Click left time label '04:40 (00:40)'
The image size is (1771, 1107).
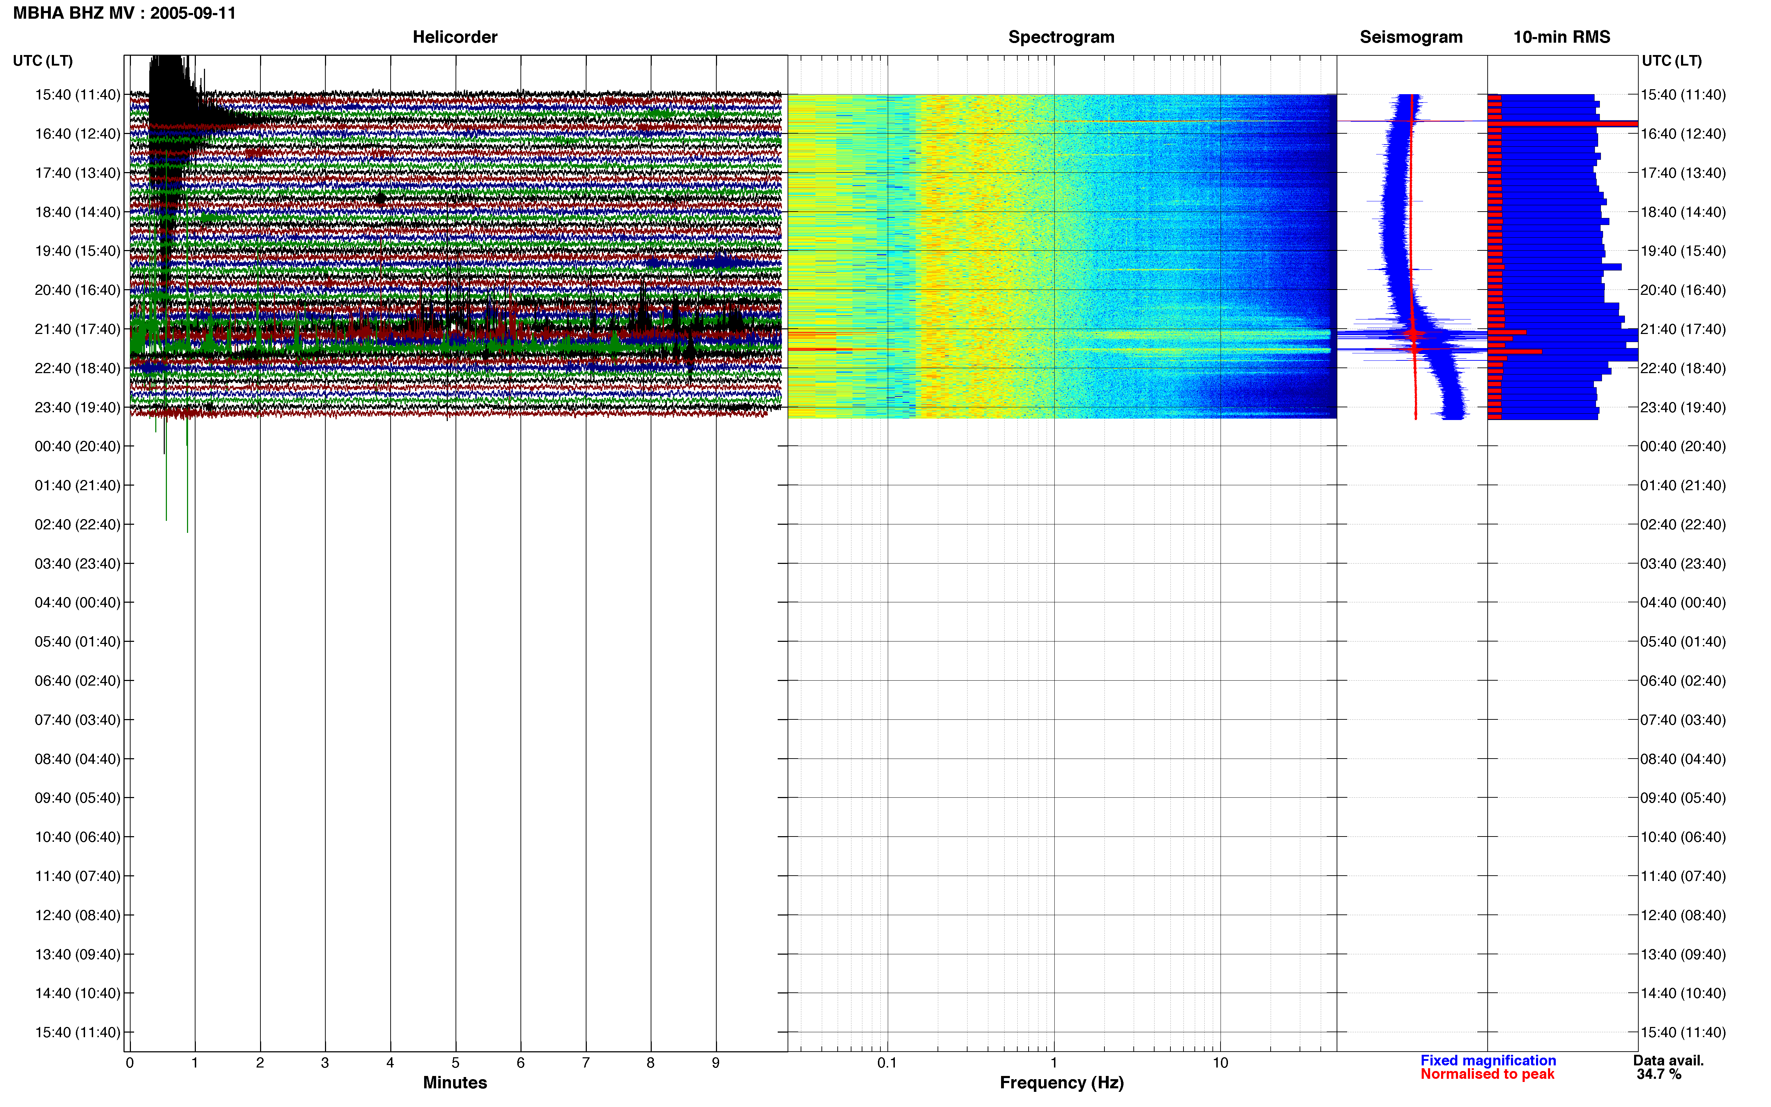[78, 603]
